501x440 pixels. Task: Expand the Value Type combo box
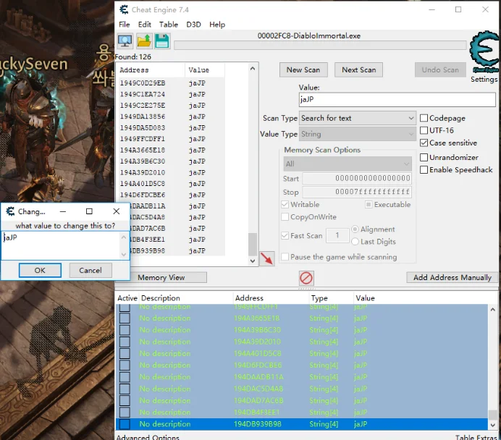pyautogui.click(x=358, y=134)
